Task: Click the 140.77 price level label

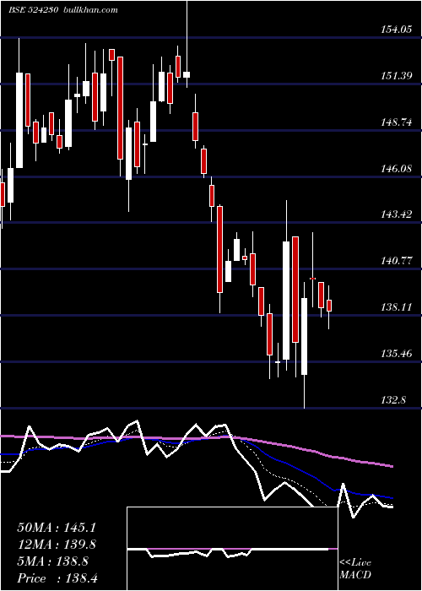Action: click(x=397, y=261)
